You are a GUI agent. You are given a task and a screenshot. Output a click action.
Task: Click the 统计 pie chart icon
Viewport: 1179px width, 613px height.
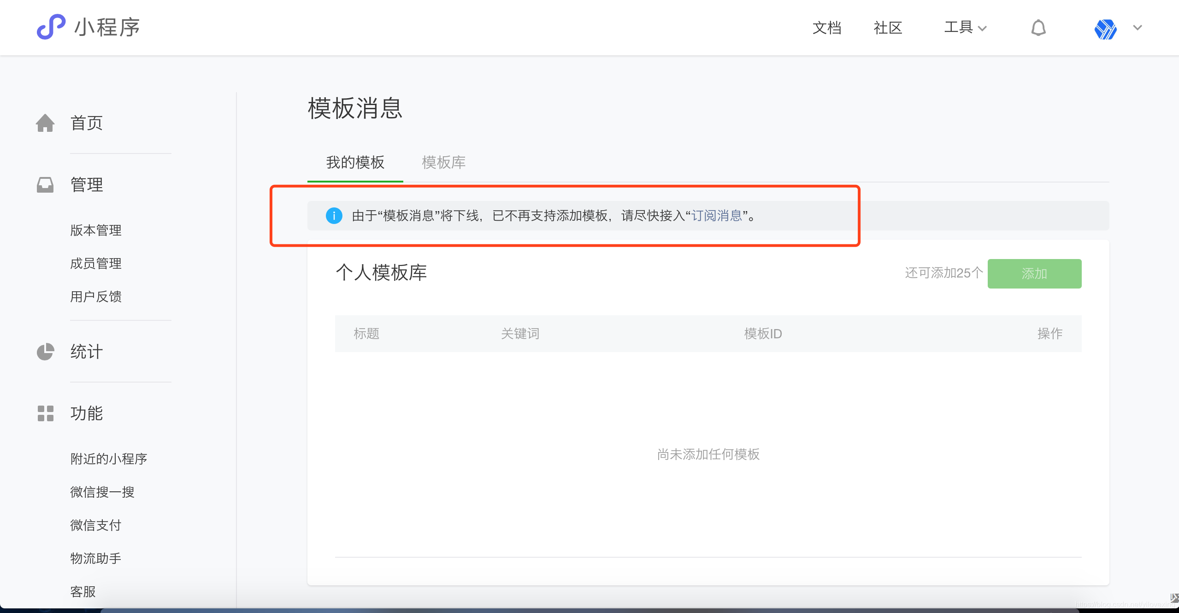[45, 352]
